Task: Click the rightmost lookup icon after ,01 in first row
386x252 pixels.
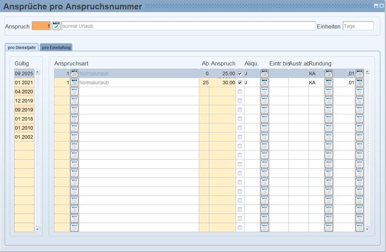Action: coord(359,73)
